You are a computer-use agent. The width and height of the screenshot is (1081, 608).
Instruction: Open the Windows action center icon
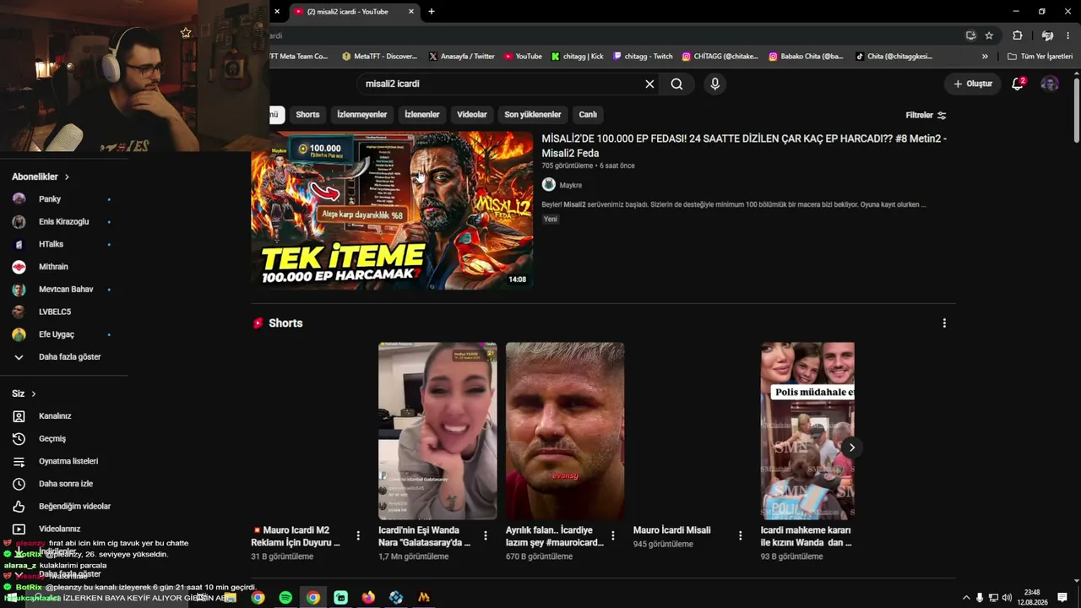(x=1062, y=598)
